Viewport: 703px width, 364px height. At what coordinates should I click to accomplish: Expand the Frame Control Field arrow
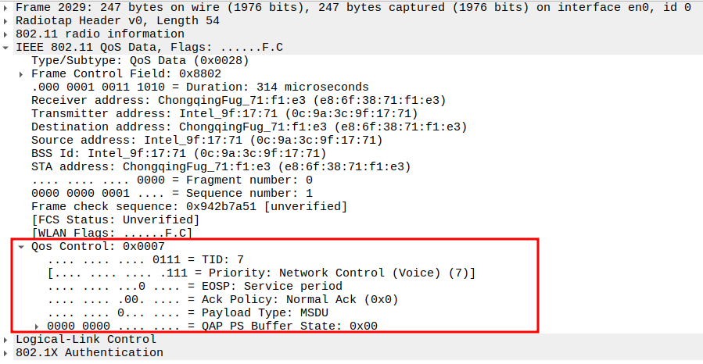pyautogui.click(x=22, y=73)
